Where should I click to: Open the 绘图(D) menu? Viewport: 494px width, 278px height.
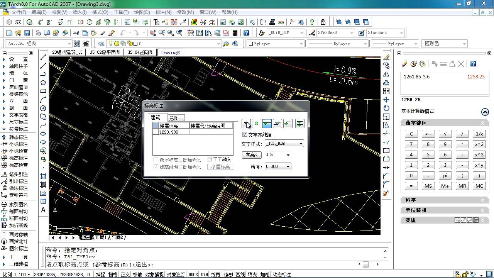point(142,12)
